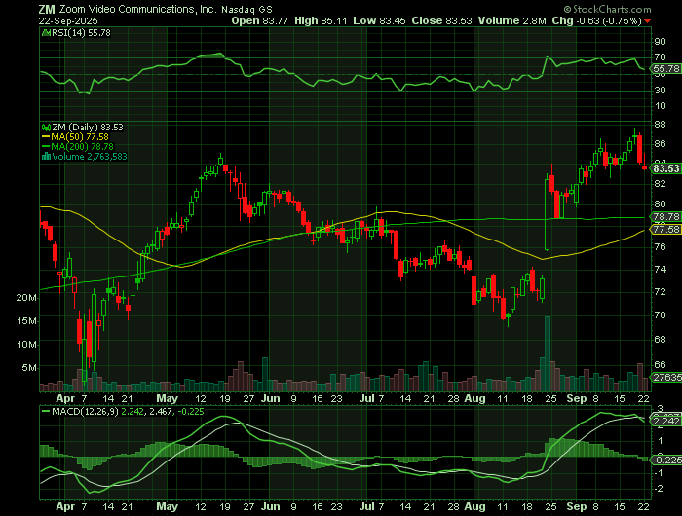Click Aug on axis below volume bars
Image resolution: width=682 pixels, height=516 pixels.
(x=475, y=398)
